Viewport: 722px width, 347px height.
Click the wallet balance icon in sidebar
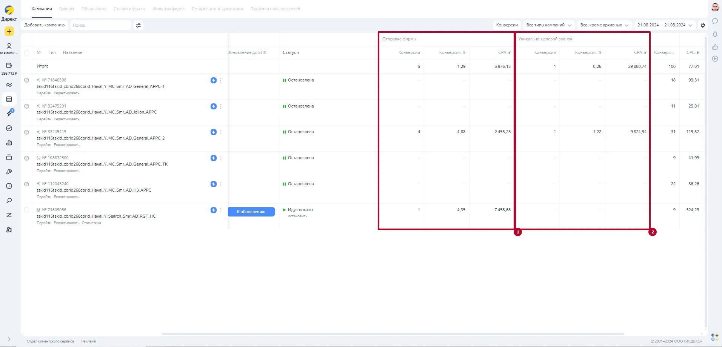click(9, 65)
